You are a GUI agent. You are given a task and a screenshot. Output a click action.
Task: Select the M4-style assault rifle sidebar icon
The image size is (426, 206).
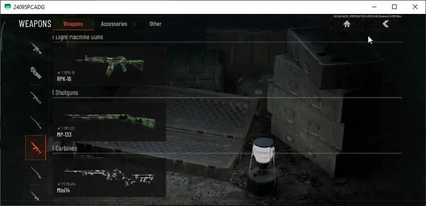pyautogui.click(x=36, y=48)
